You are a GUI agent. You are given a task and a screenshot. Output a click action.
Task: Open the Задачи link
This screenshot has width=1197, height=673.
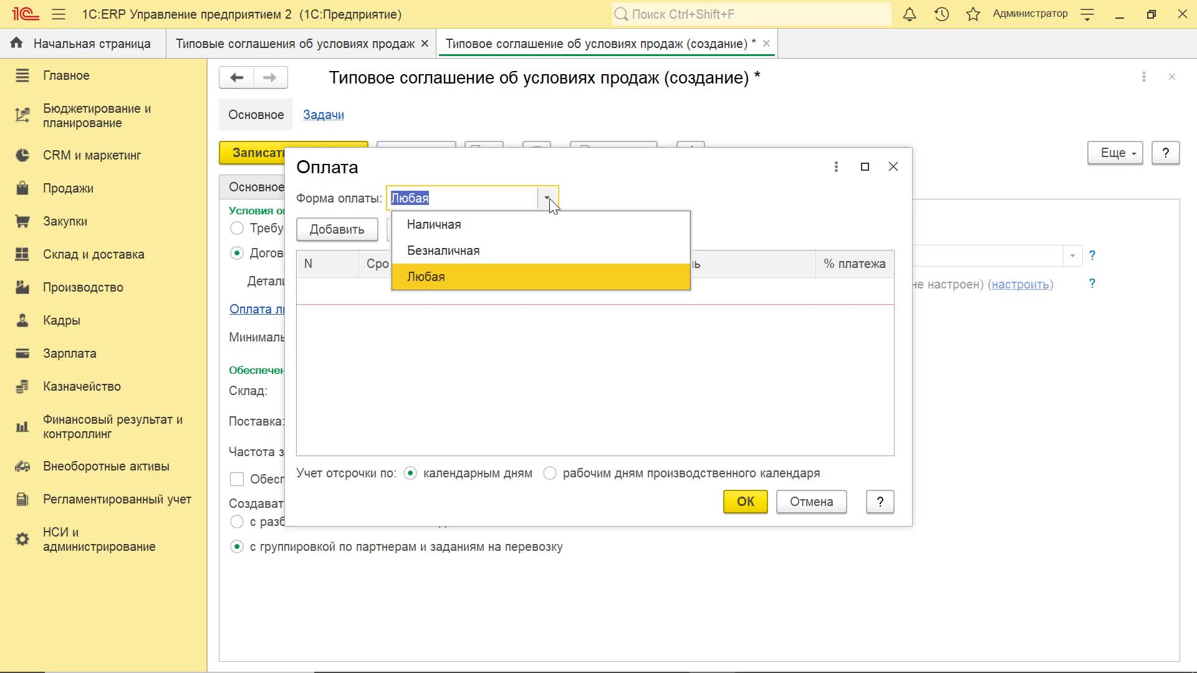coord(324,115)
